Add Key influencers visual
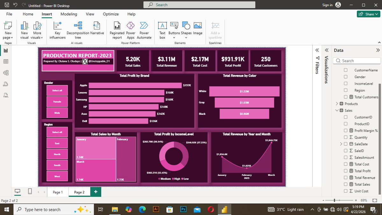This screenshot has width=382, height=215. (57, 31)
